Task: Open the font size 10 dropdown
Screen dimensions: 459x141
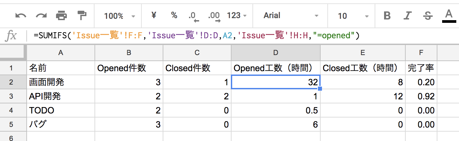Action: [353, 16]
